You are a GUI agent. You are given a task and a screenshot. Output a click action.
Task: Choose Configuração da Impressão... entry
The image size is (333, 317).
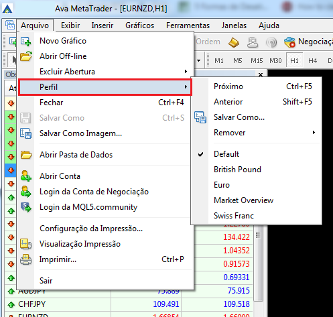(105, 229)
